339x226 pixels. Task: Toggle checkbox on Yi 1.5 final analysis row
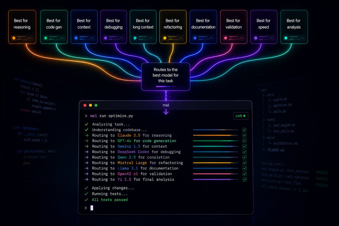(x=244, y=179)
